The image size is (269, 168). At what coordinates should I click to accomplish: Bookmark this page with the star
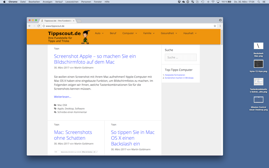(x=215, y=26)
